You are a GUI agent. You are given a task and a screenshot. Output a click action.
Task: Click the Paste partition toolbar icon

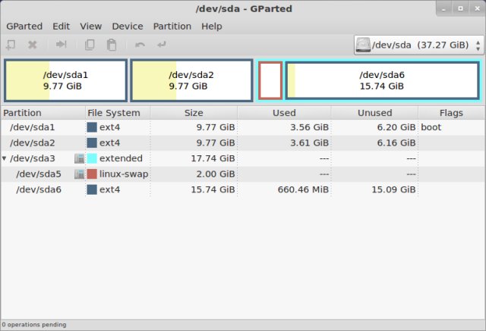112,45
